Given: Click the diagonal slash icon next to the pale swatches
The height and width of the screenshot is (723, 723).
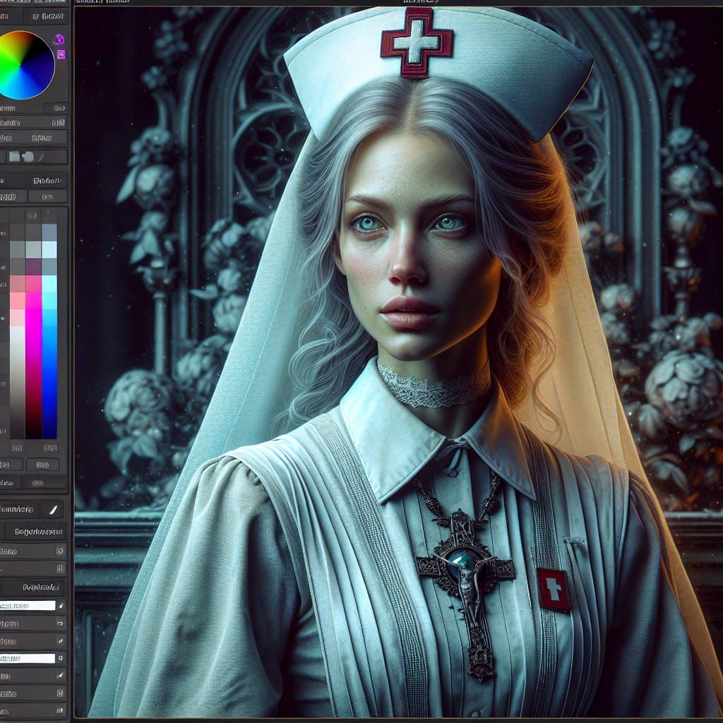Looking at the screenshot, I should pos(42,157).
